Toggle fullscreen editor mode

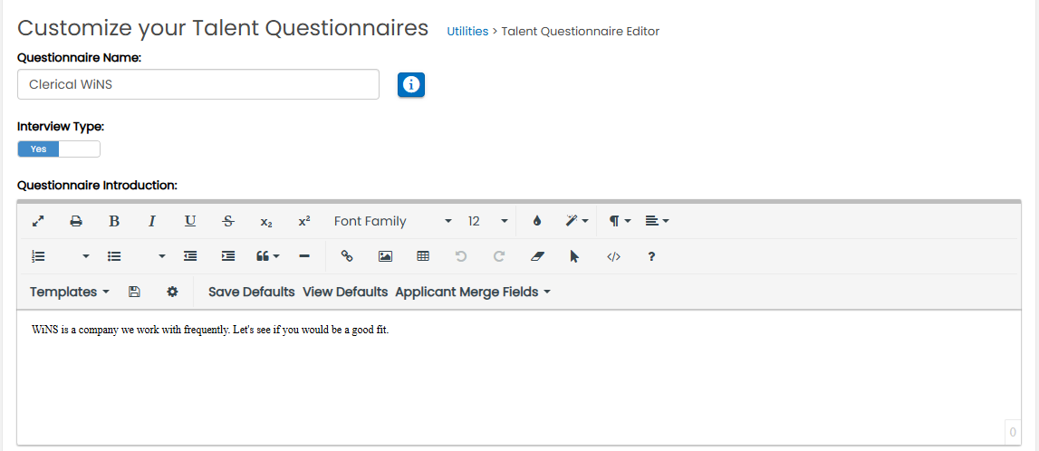(38, 221)
